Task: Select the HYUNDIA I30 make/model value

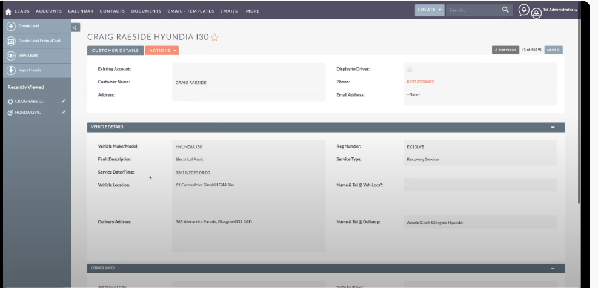Action: point(189,146)
